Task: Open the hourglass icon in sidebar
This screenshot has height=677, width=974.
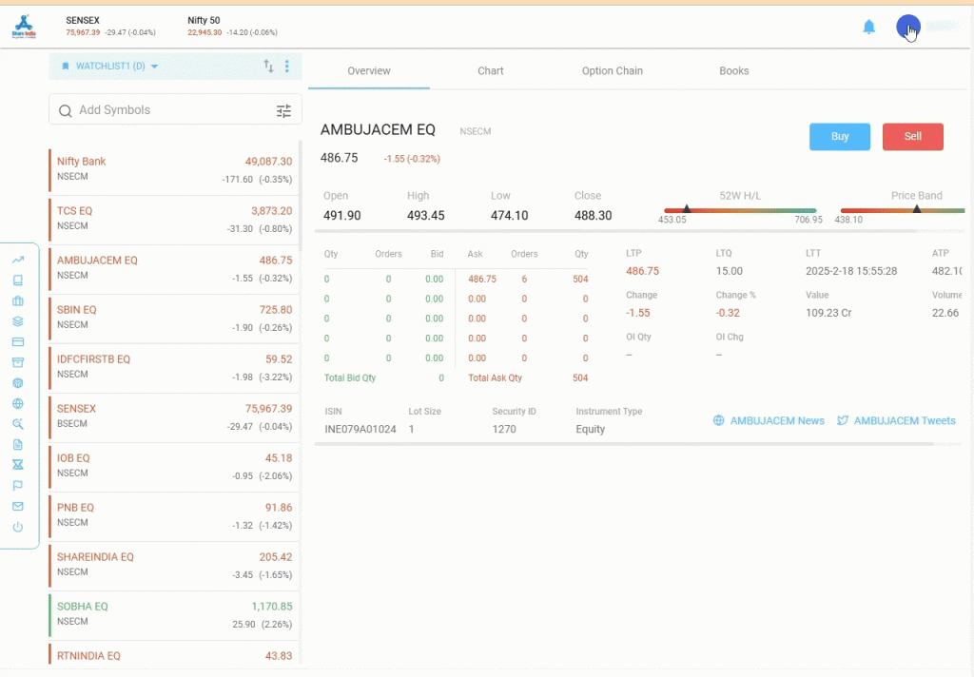Action: click(x=18, y=465)
